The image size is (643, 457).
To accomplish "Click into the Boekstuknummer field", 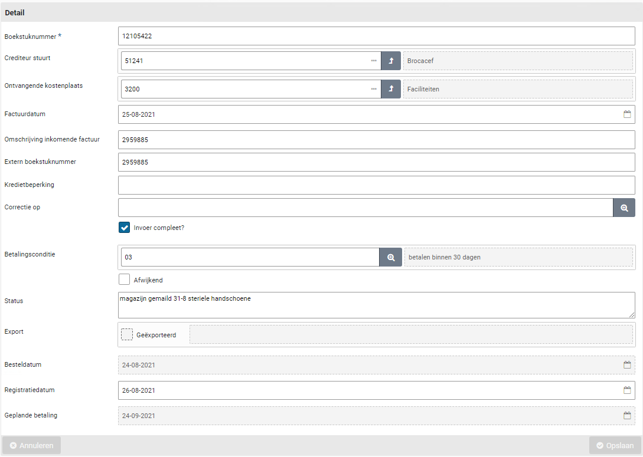I will pyautogui.click(x=376, y=36).
